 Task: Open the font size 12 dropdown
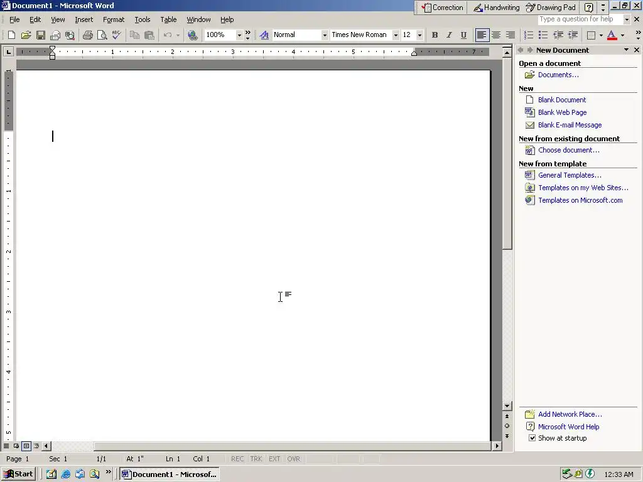click(x=419, y=35)
